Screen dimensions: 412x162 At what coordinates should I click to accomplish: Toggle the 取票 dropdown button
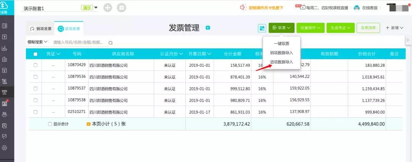point(282,28)
